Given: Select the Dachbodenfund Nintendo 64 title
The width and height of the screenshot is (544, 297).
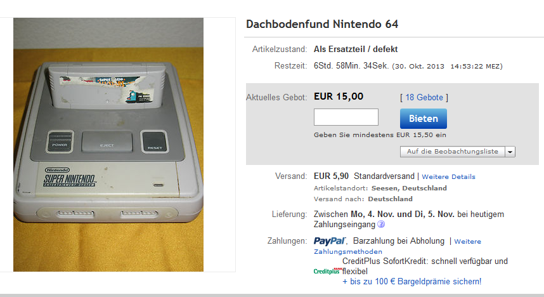Looking at the screenshot, I should [322, 24].
